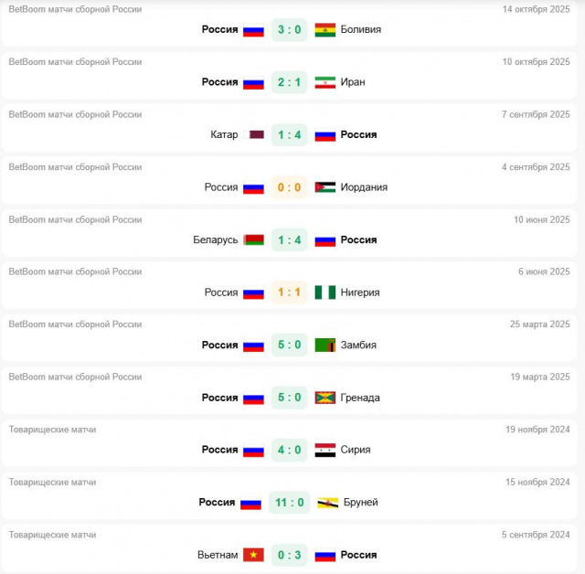Open the 3 : 0 score against Bolivia

(x=289, y=29)
